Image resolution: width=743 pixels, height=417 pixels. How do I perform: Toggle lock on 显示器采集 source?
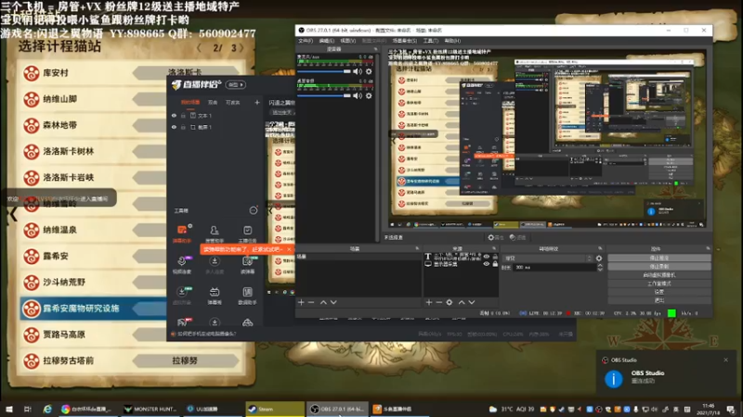point(495,264)
